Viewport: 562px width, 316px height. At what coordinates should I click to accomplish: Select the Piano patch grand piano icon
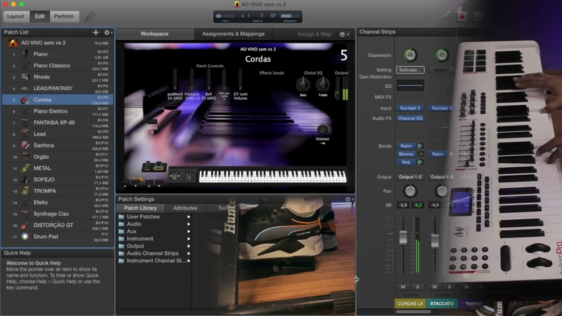pyautogui.click(x=25, y=54)
